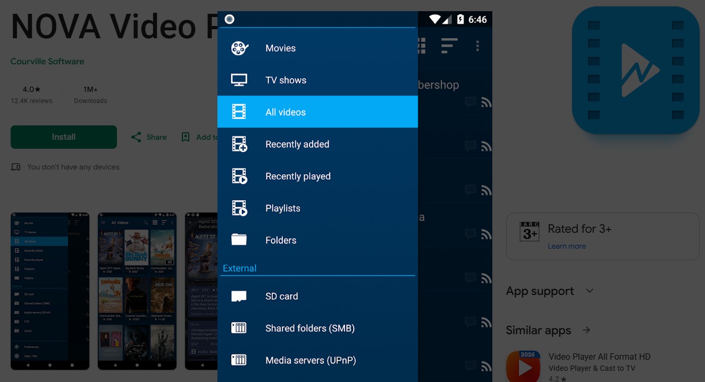Open second screenshot thumbnail with video grid
The width and height of the screenshot is (705, 382).
[x=137, y=291]
